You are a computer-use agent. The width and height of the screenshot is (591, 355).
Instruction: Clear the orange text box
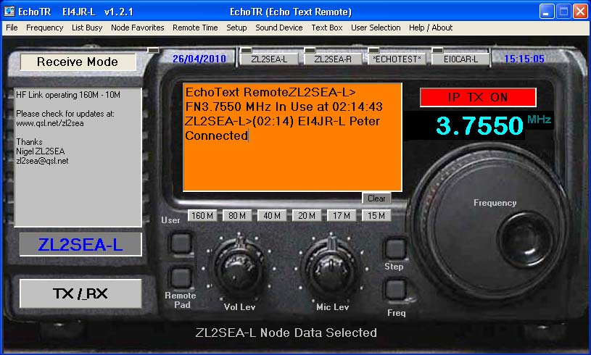(376, 199)
